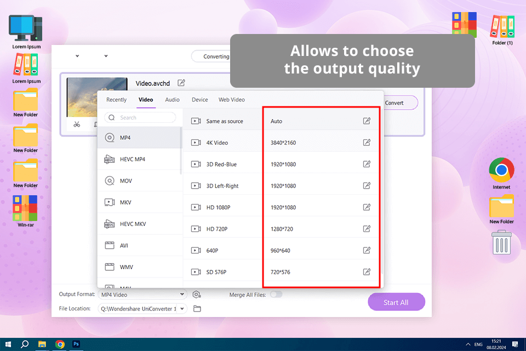Rename Video.avchd with the edit icon
The image size is (526, 351).
coord(181,83)
